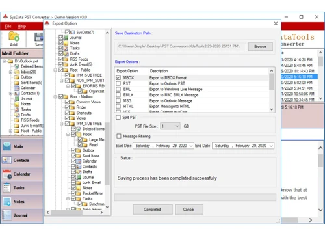The width and height of the screenshot is (325, 244).
Task: Select RSS Feeds in Mail Folder tree
Action: (x=30, y=120)
